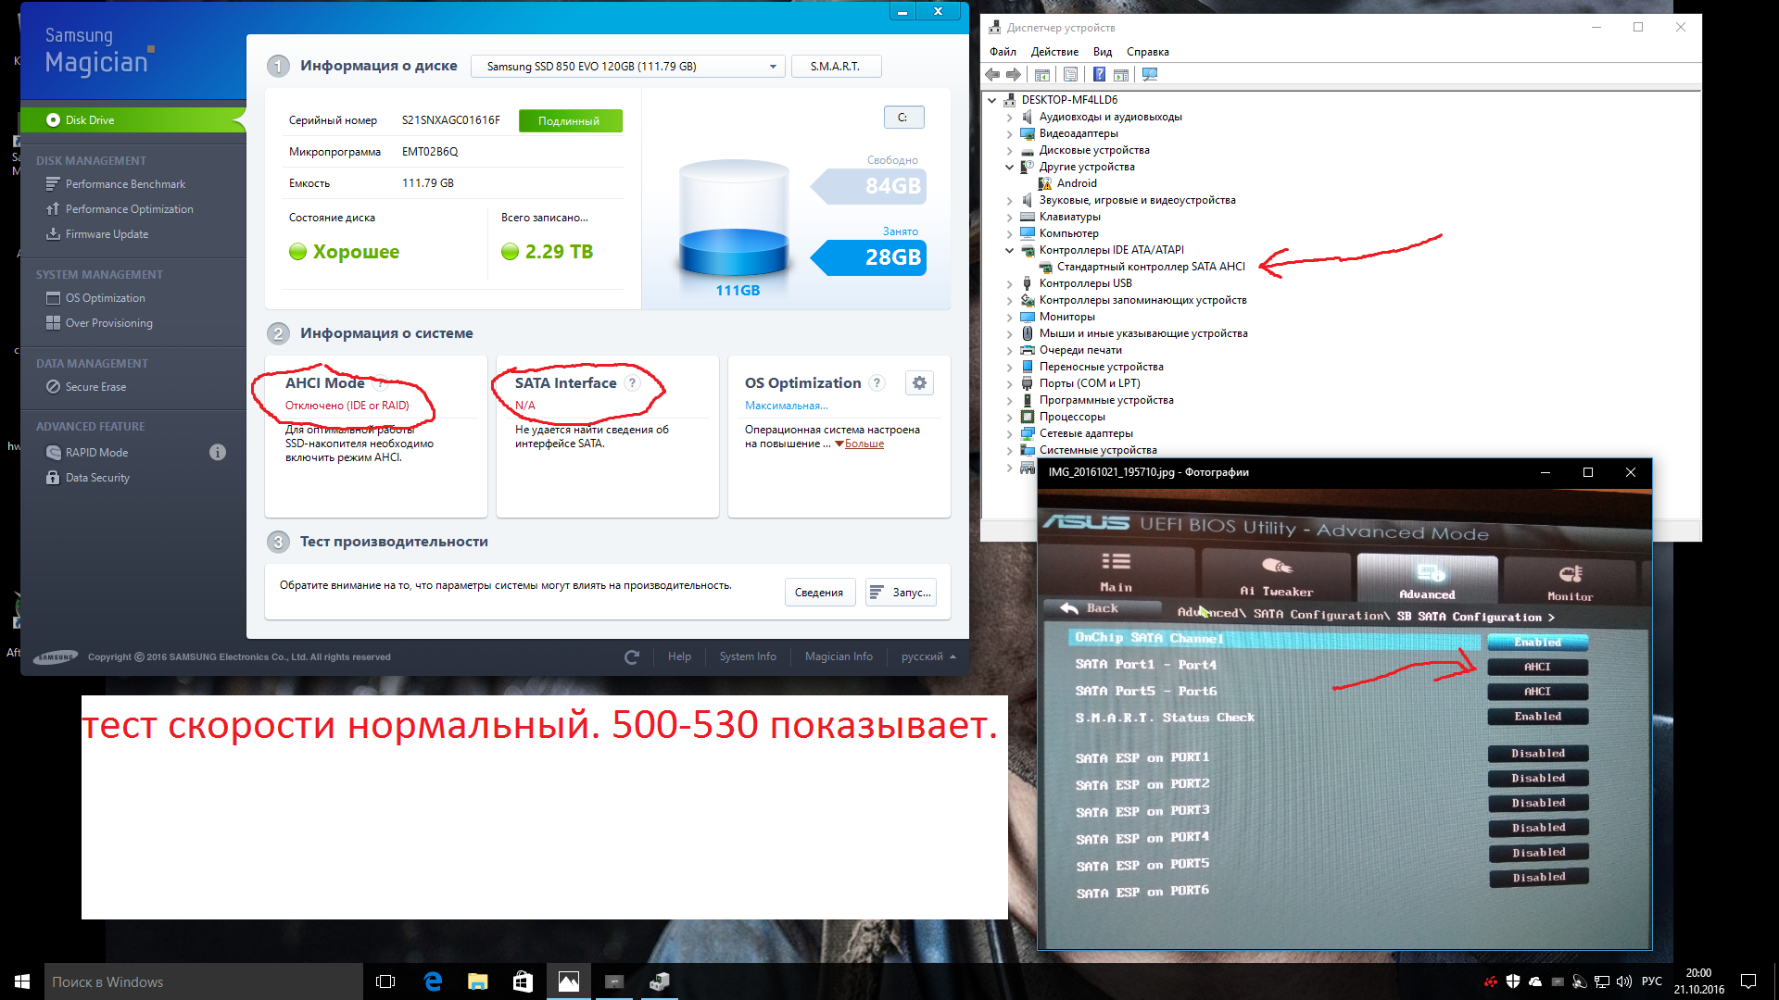This screenshot has width=1779, height=1000.
Task: Expand the Видеоадаптеры tree node
Action: click(1010, 133)
